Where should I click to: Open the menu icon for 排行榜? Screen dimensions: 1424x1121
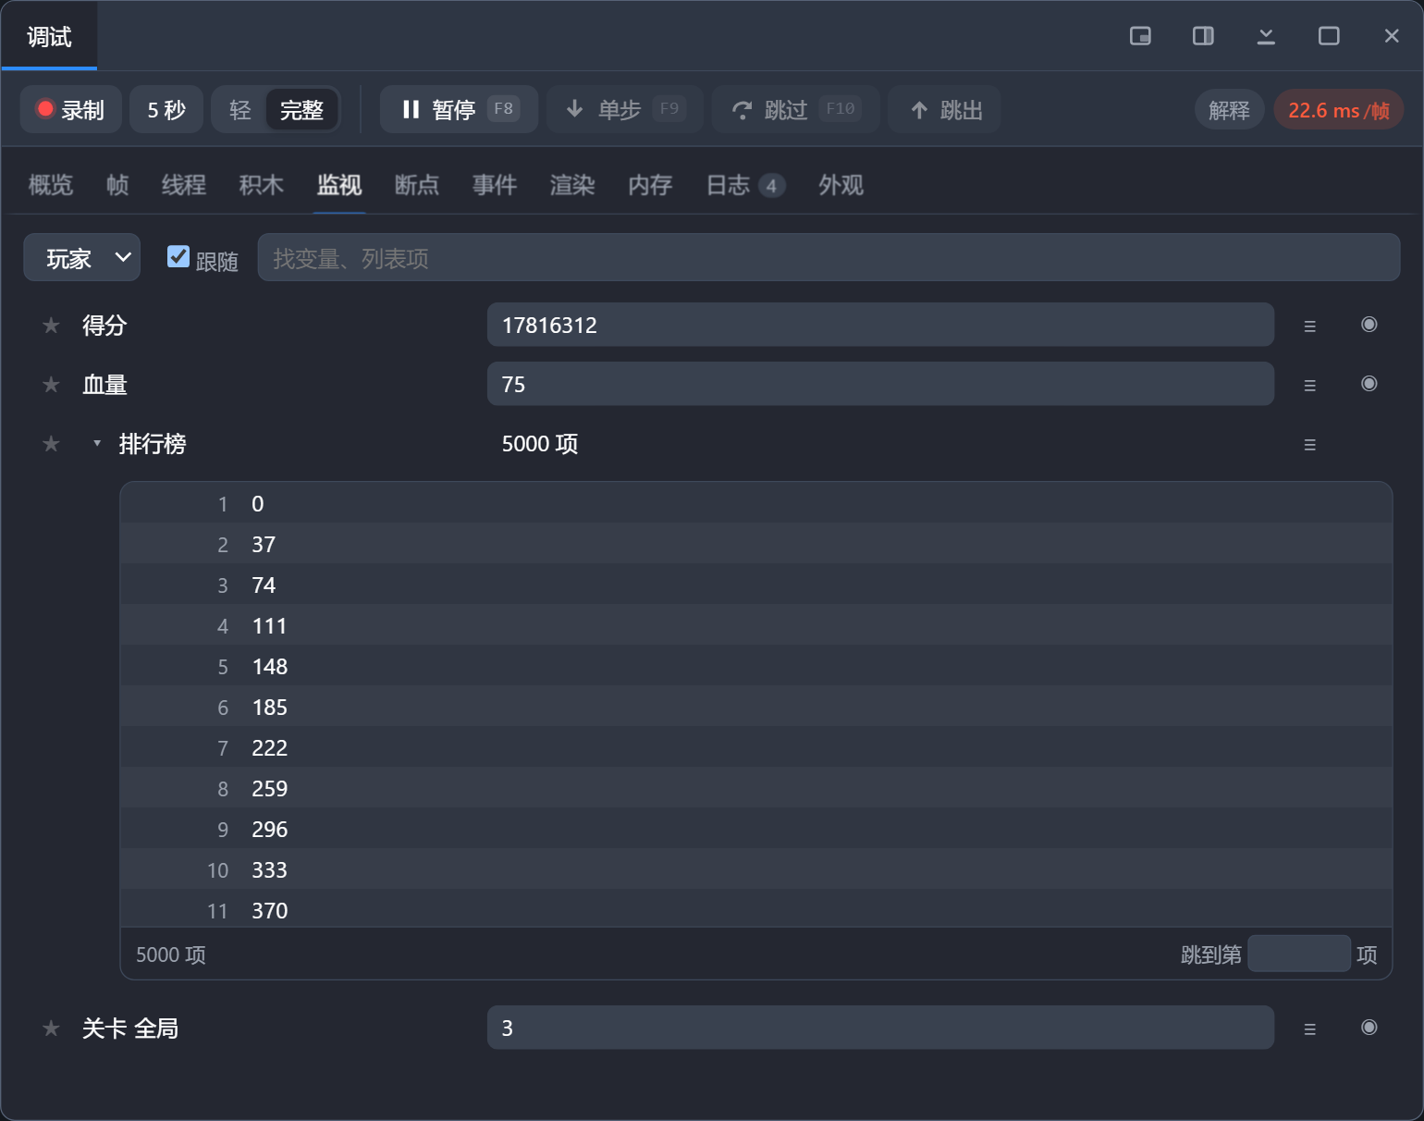click(x=1309, y=445)
